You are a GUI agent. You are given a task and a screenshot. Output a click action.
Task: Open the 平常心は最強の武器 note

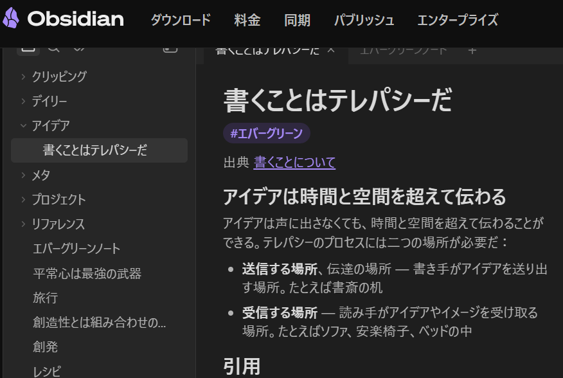[87, 273]
